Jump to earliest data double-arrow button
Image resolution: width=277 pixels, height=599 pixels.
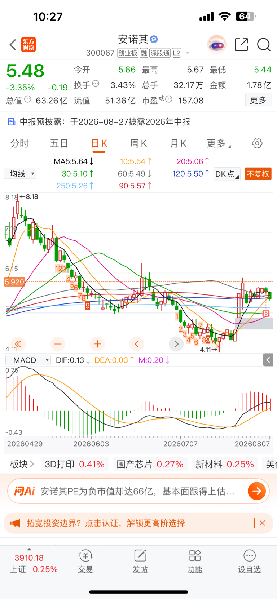[18, 344]
